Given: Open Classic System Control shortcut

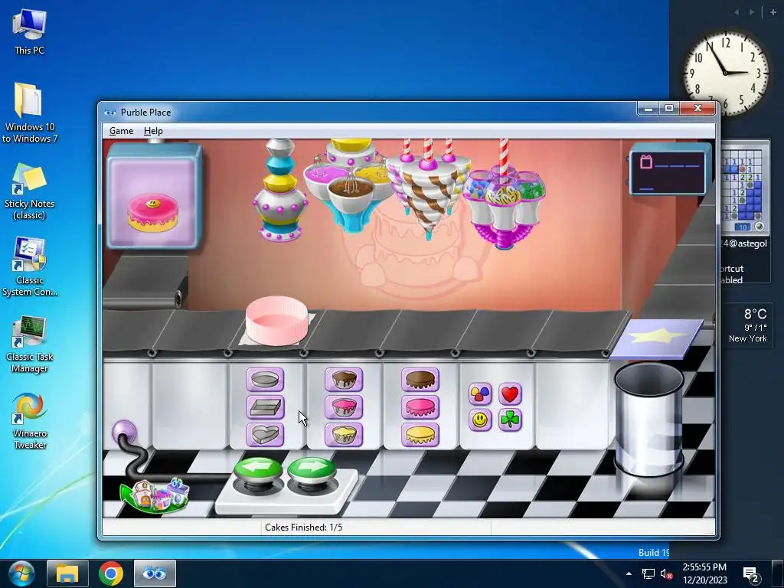Looking at the screenshot, I should click(x=30, y=267).
